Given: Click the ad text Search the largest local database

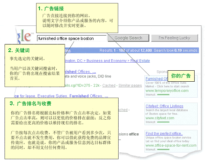Looking at the screenshot, I should tap(166, 110).
